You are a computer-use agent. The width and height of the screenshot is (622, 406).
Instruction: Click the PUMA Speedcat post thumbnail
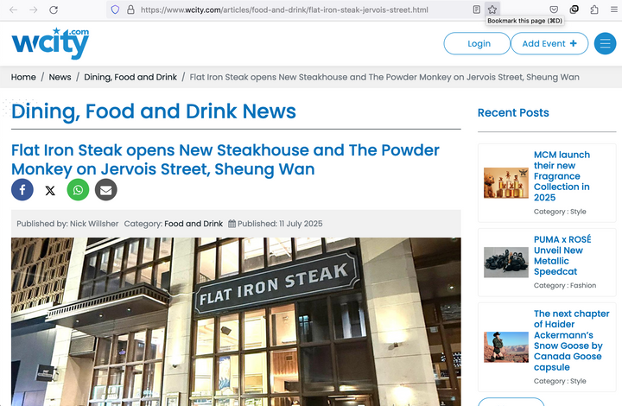coord(505,262)
